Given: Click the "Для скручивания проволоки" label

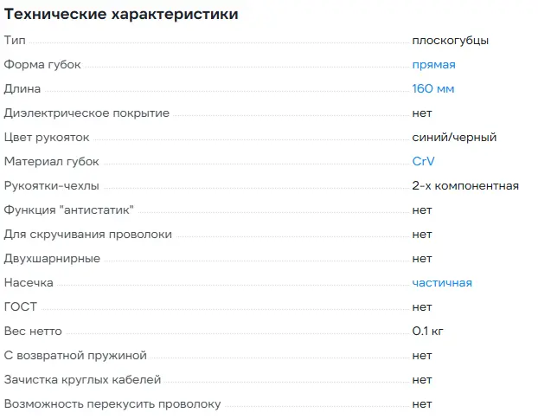Looking at the screenshot, I should click(x=87, y=234).
